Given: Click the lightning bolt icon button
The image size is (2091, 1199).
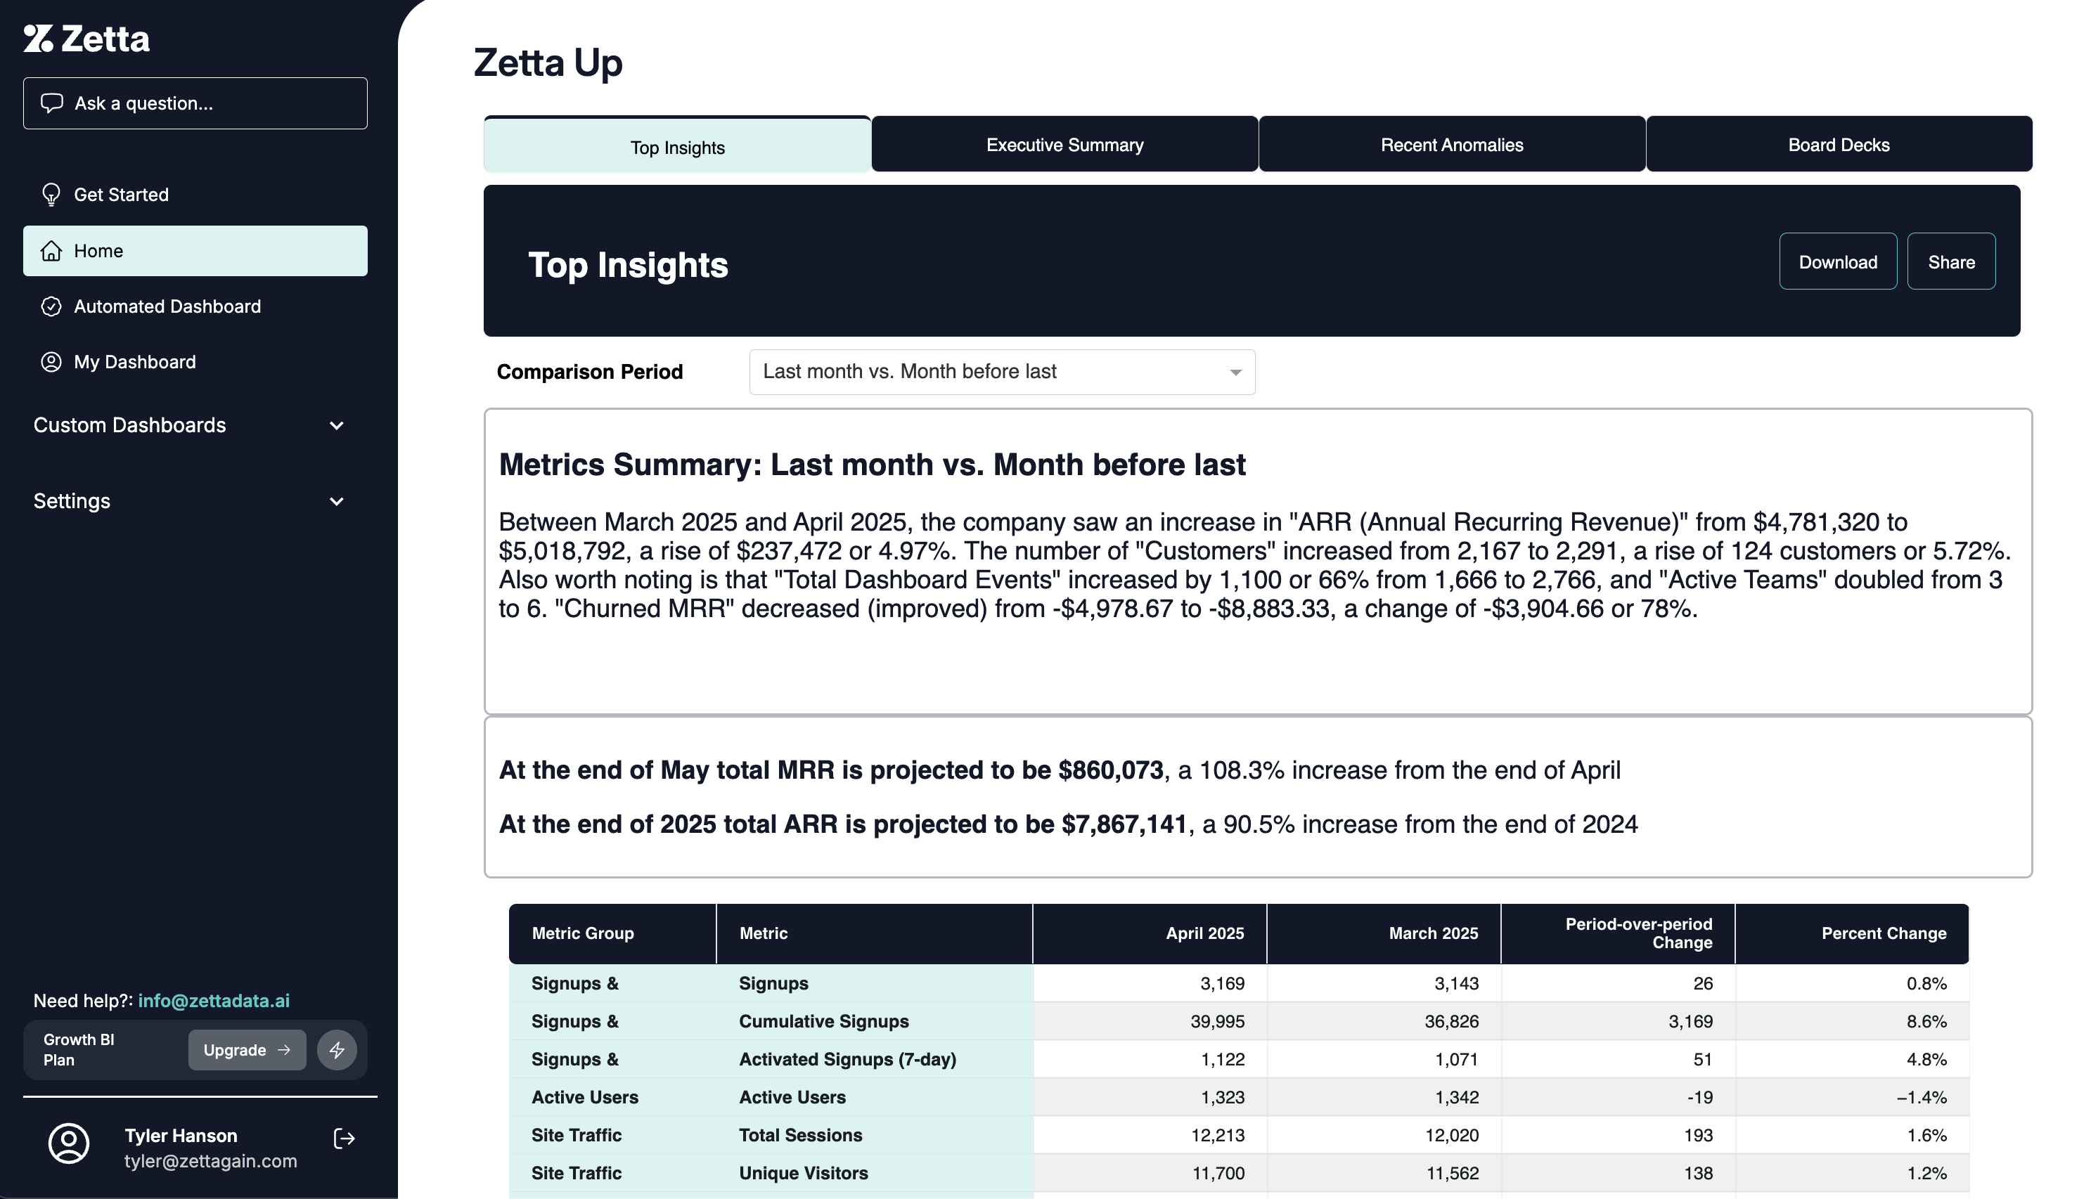Looking at the screenshot, I should point(337,1050).
